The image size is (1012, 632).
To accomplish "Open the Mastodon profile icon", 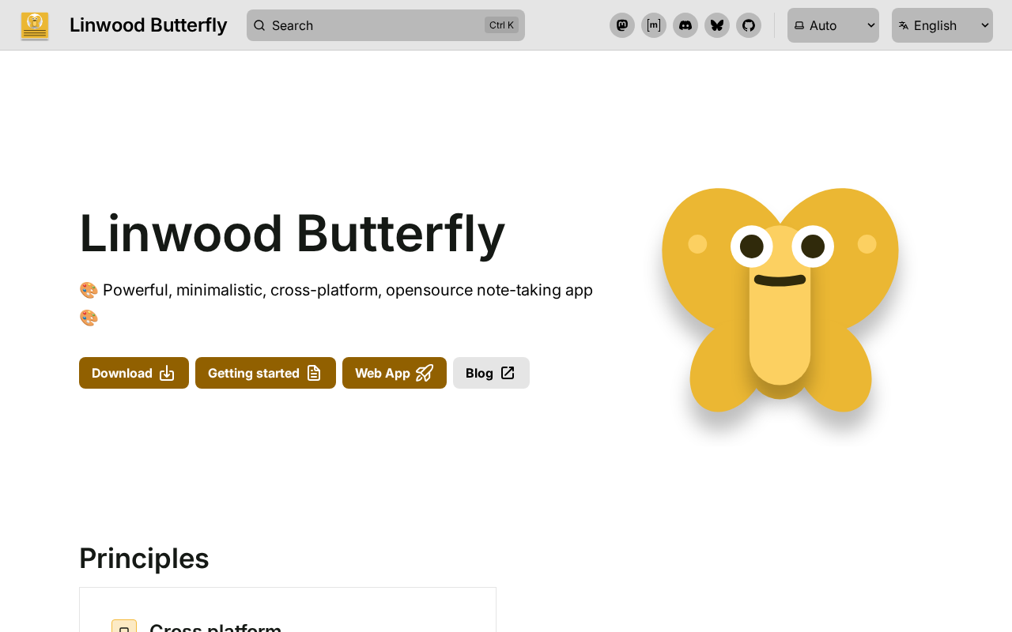I will click(x=622, y=25).
